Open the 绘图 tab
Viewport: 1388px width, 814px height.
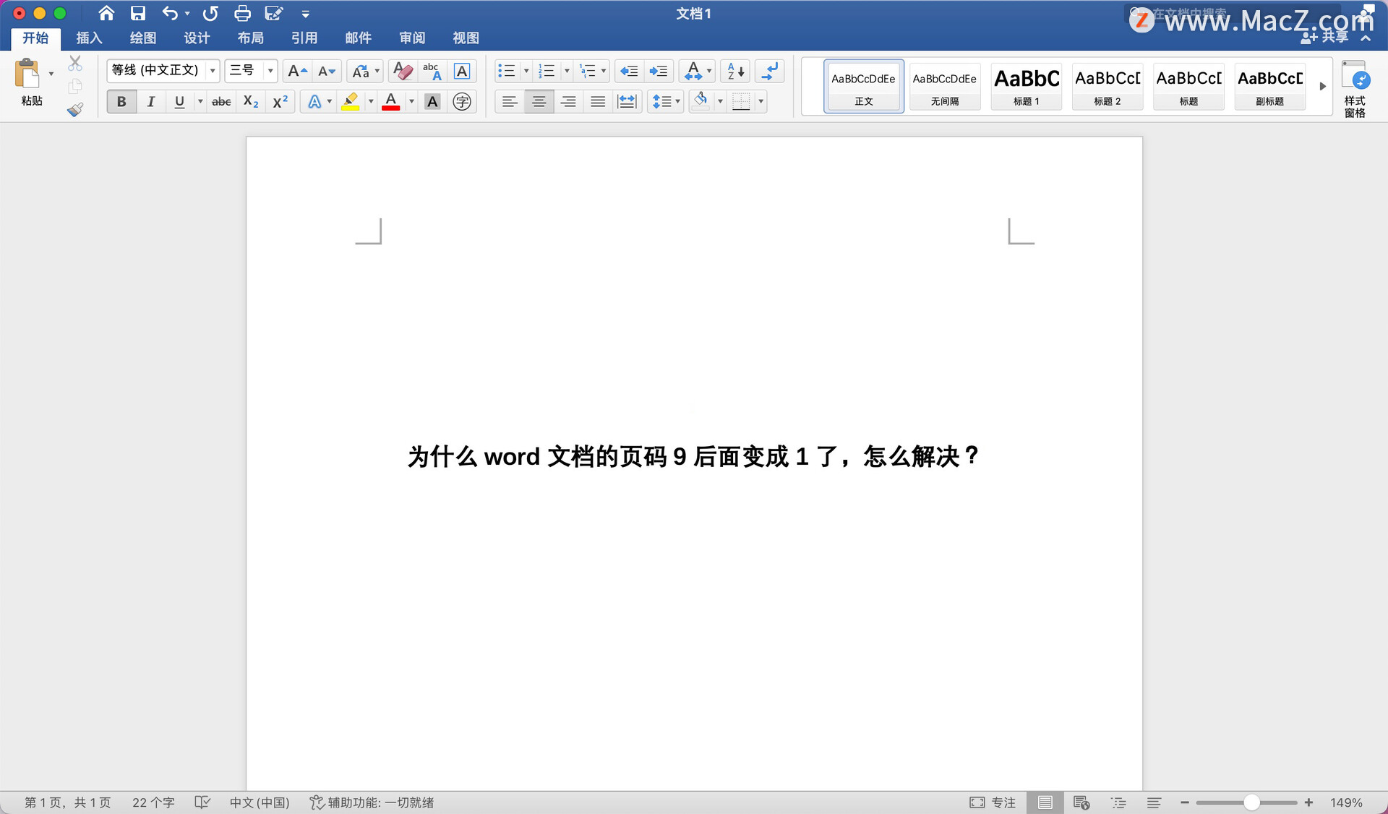pyautogui.click(x=143, y=38)
